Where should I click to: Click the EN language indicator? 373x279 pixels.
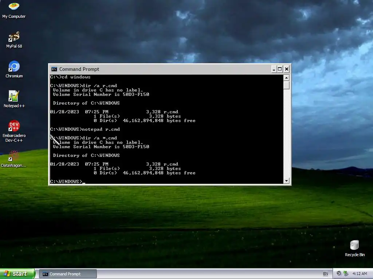coord(325,274)
